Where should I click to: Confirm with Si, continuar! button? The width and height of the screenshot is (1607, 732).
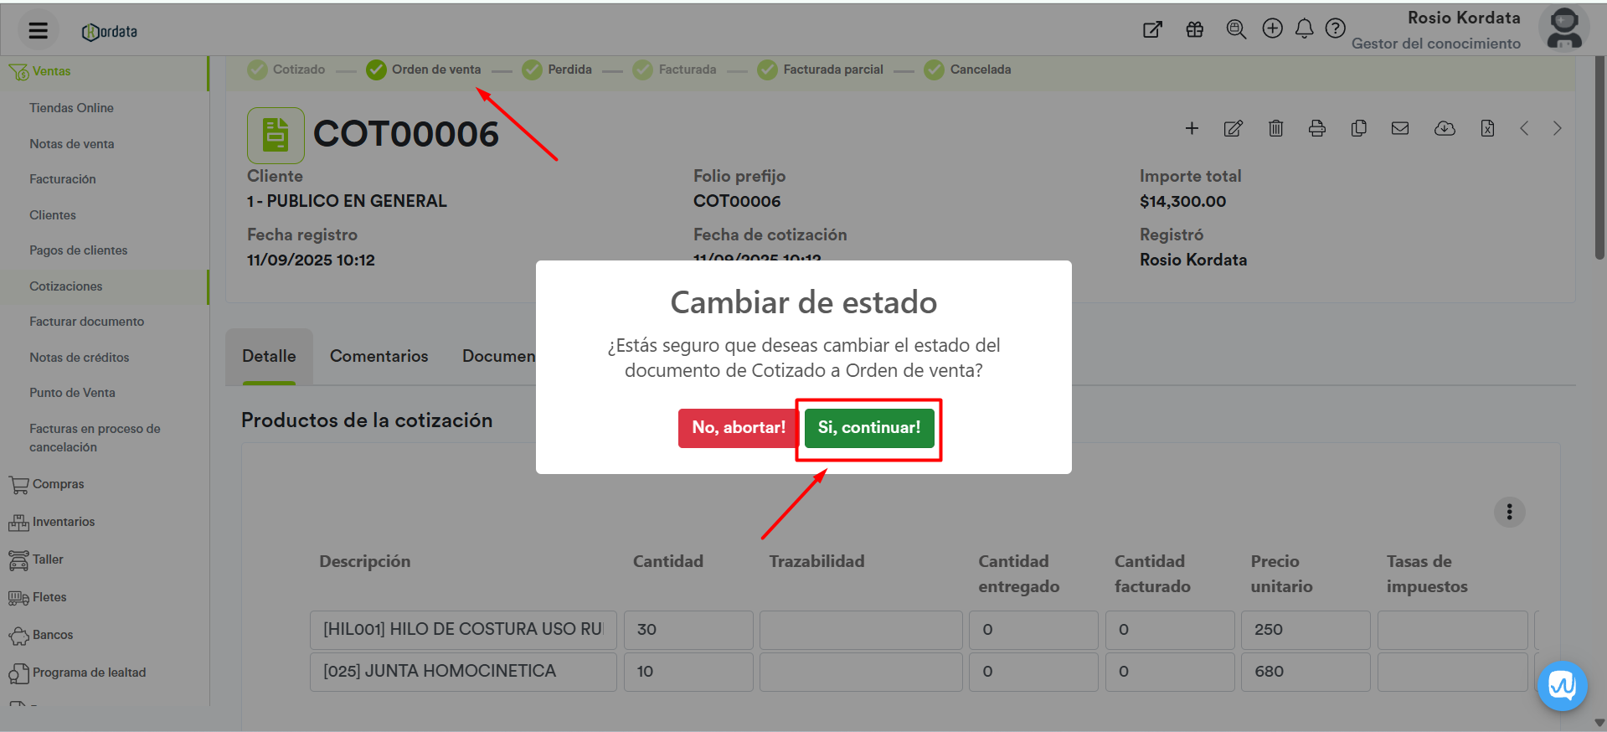coord(868,428)
